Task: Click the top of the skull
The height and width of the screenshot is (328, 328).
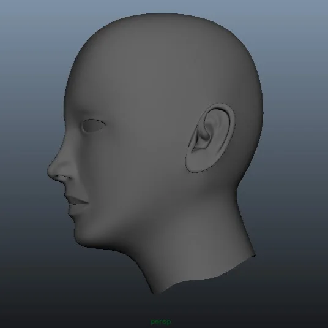Action: [x=163, y=23]
